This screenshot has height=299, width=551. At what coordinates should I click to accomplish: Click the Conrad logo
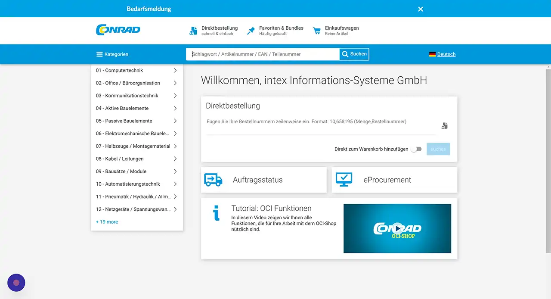click(x=118, y=30)
